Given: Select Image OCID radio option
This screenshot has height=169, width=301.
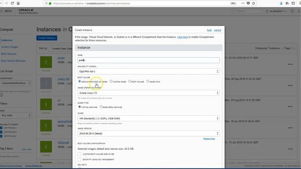Looking at the screenshot, I should coord(148,81).
